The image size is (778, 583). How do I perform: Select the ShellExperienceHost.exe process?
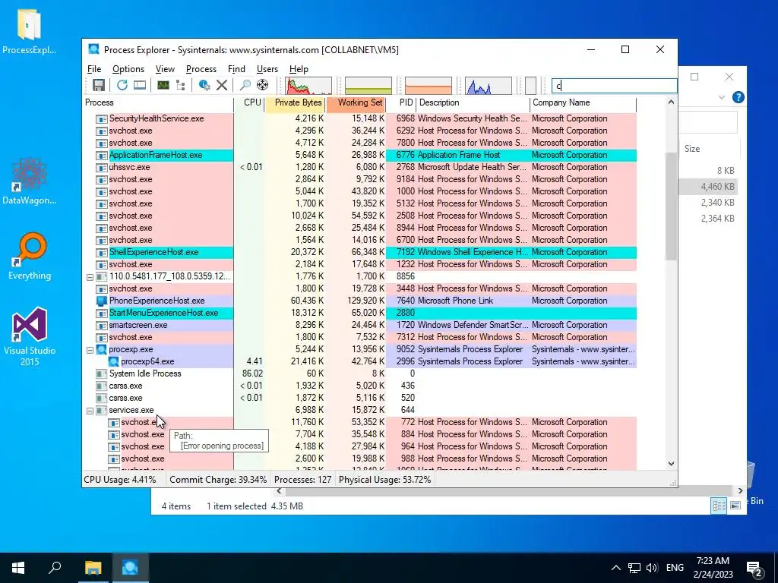click(359, 252)
